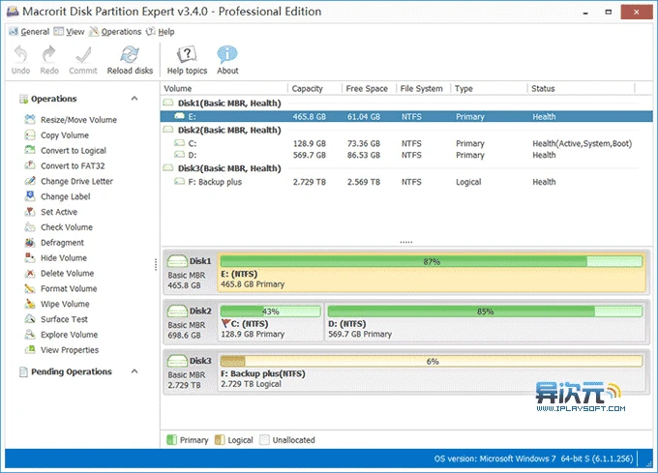Open the General menu

(x=29, y=32)
